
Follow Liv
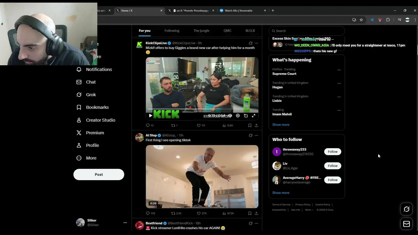pos(332,166)
